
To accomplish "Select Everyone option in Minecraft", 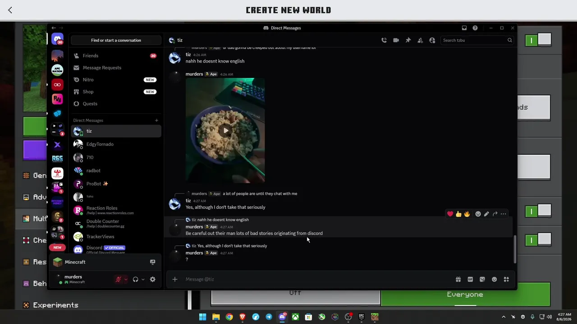I will coord(465,294).
